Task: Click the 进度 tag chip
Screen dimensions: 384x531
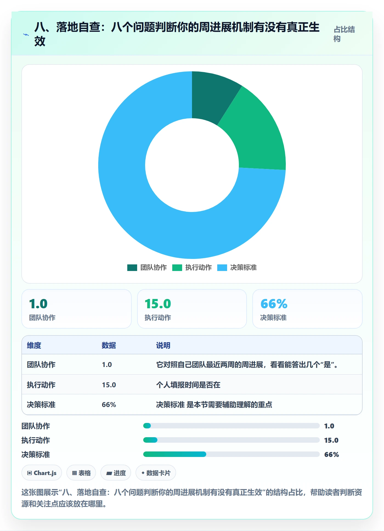Action: pos(116,473)
